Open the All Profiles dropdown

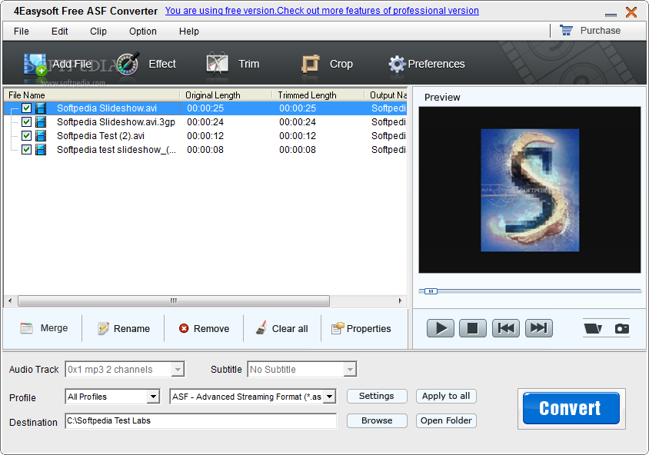point(153,397)
